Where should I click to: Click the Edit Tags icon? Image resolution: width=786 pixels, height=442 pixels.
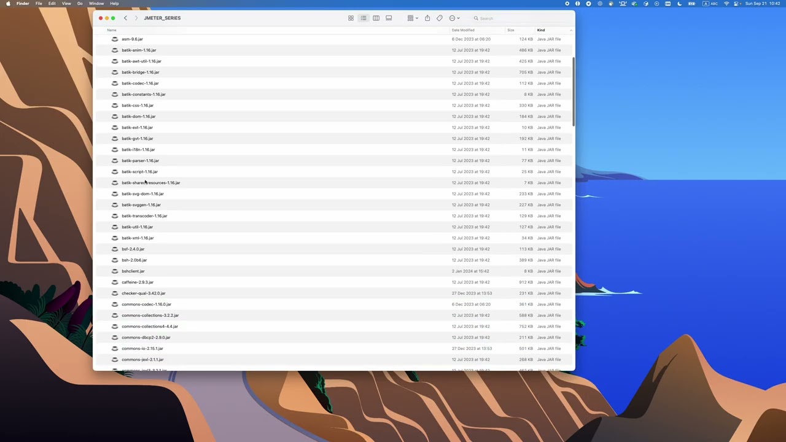point(440,18)
